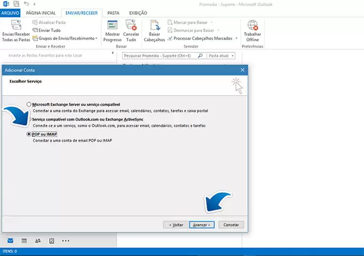Image resolution: width=364 pixels, height=256 pixels.
Task: Click Cancelar in Adicionar Conta dialog
Action: click(231, 224)
